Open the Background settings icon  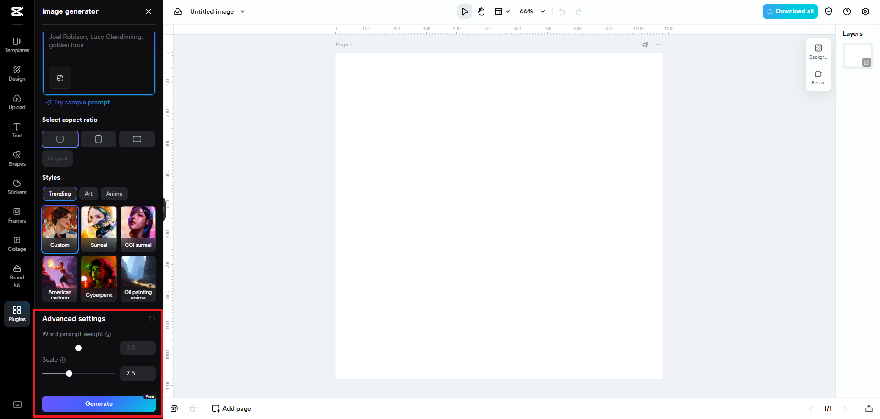(x=818, y=51)
